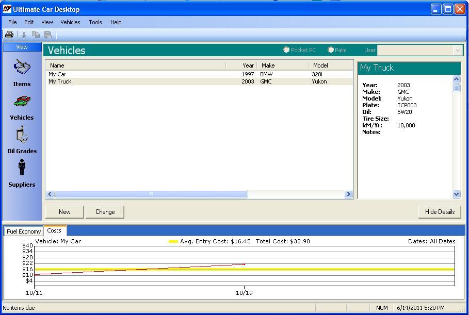Click the 328i model cell
The height and width of the screenshot is (315, 469).
(x=317, y=74)
